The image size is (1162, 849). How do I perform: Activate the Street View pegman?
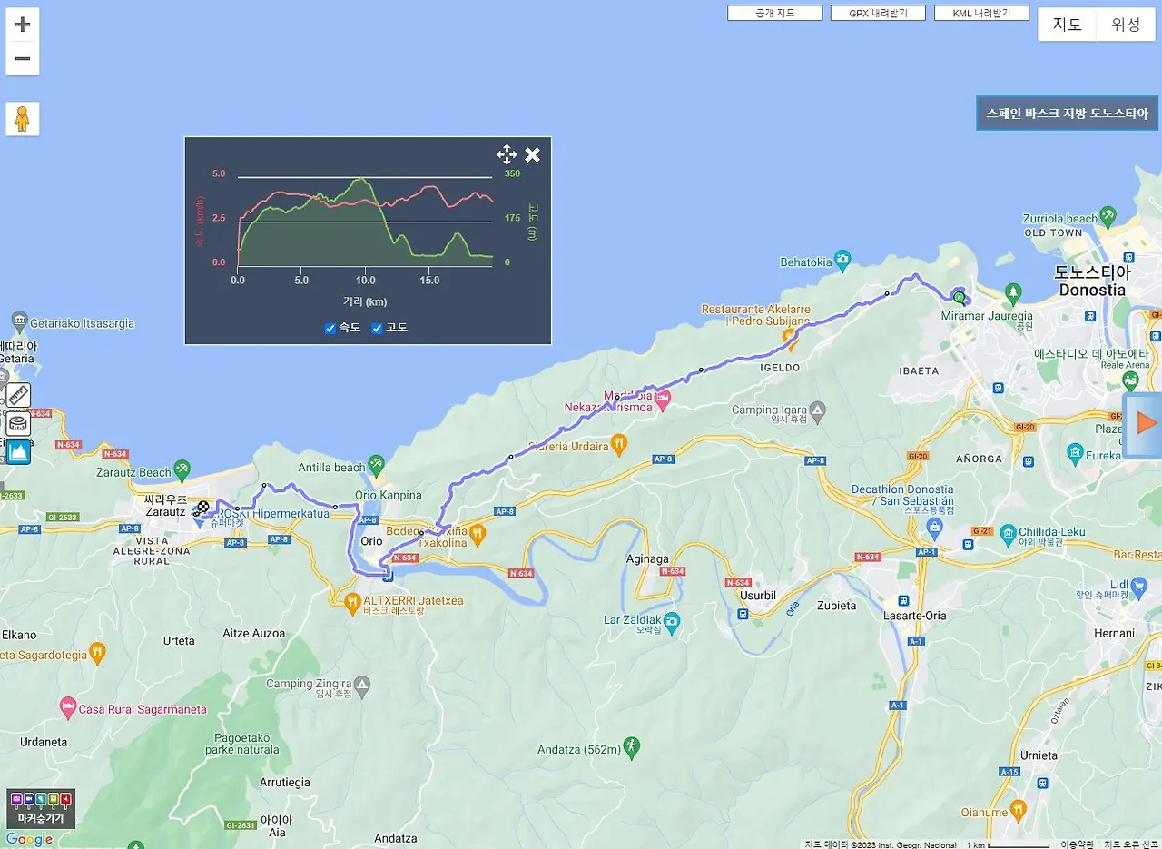pyautogui.click(x=23, y=119)
